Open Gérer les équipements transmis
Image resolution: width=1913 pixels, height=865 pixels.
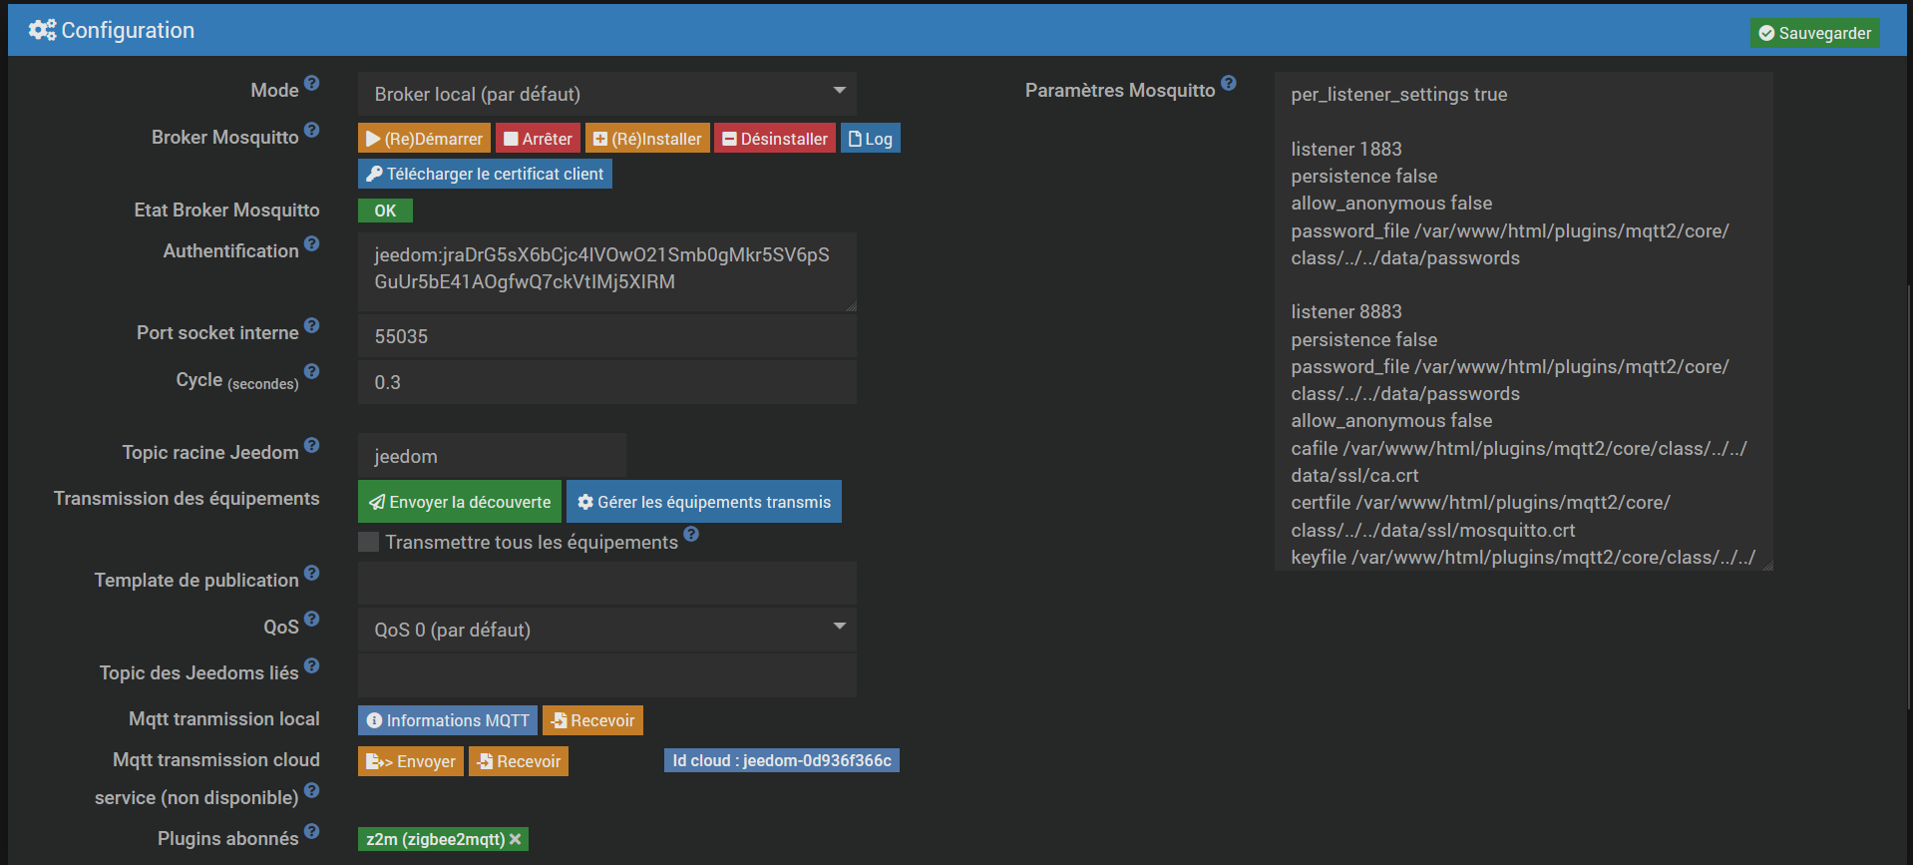(x=703, y=502)
